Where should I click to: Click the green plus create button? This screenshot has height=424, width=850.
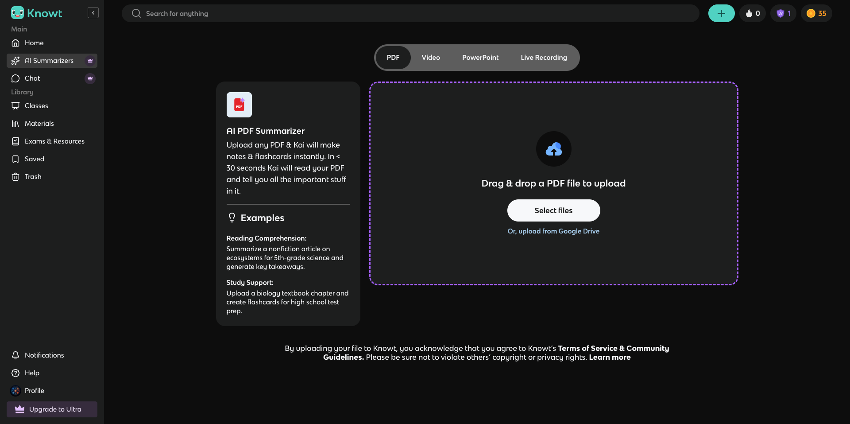click(721, 13)
